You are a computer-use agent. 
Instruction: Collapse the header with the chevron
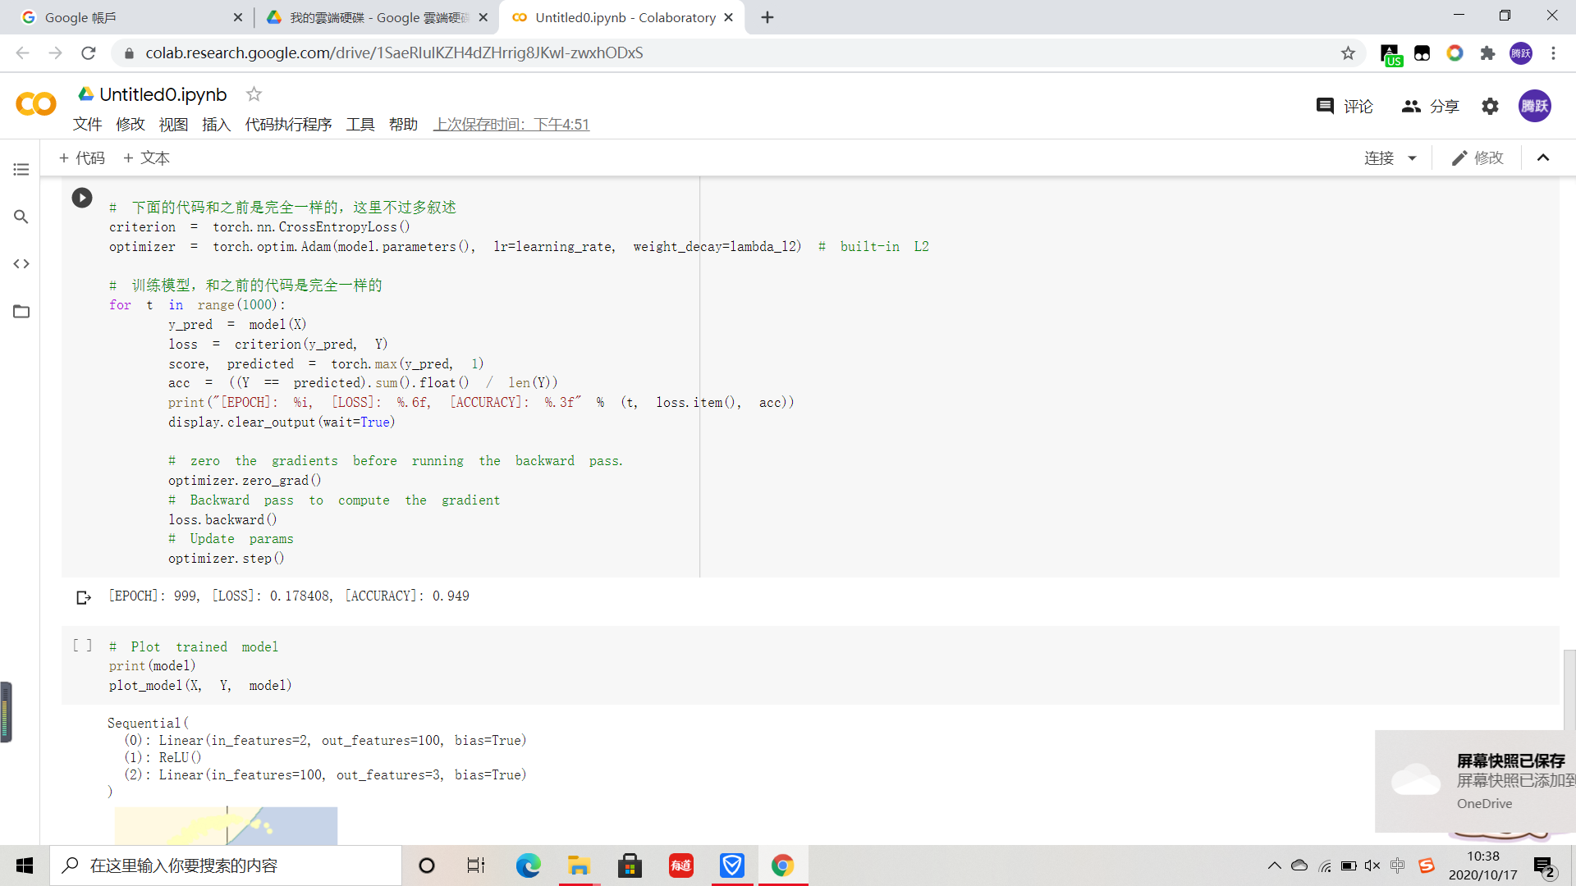pos(1543,158)
